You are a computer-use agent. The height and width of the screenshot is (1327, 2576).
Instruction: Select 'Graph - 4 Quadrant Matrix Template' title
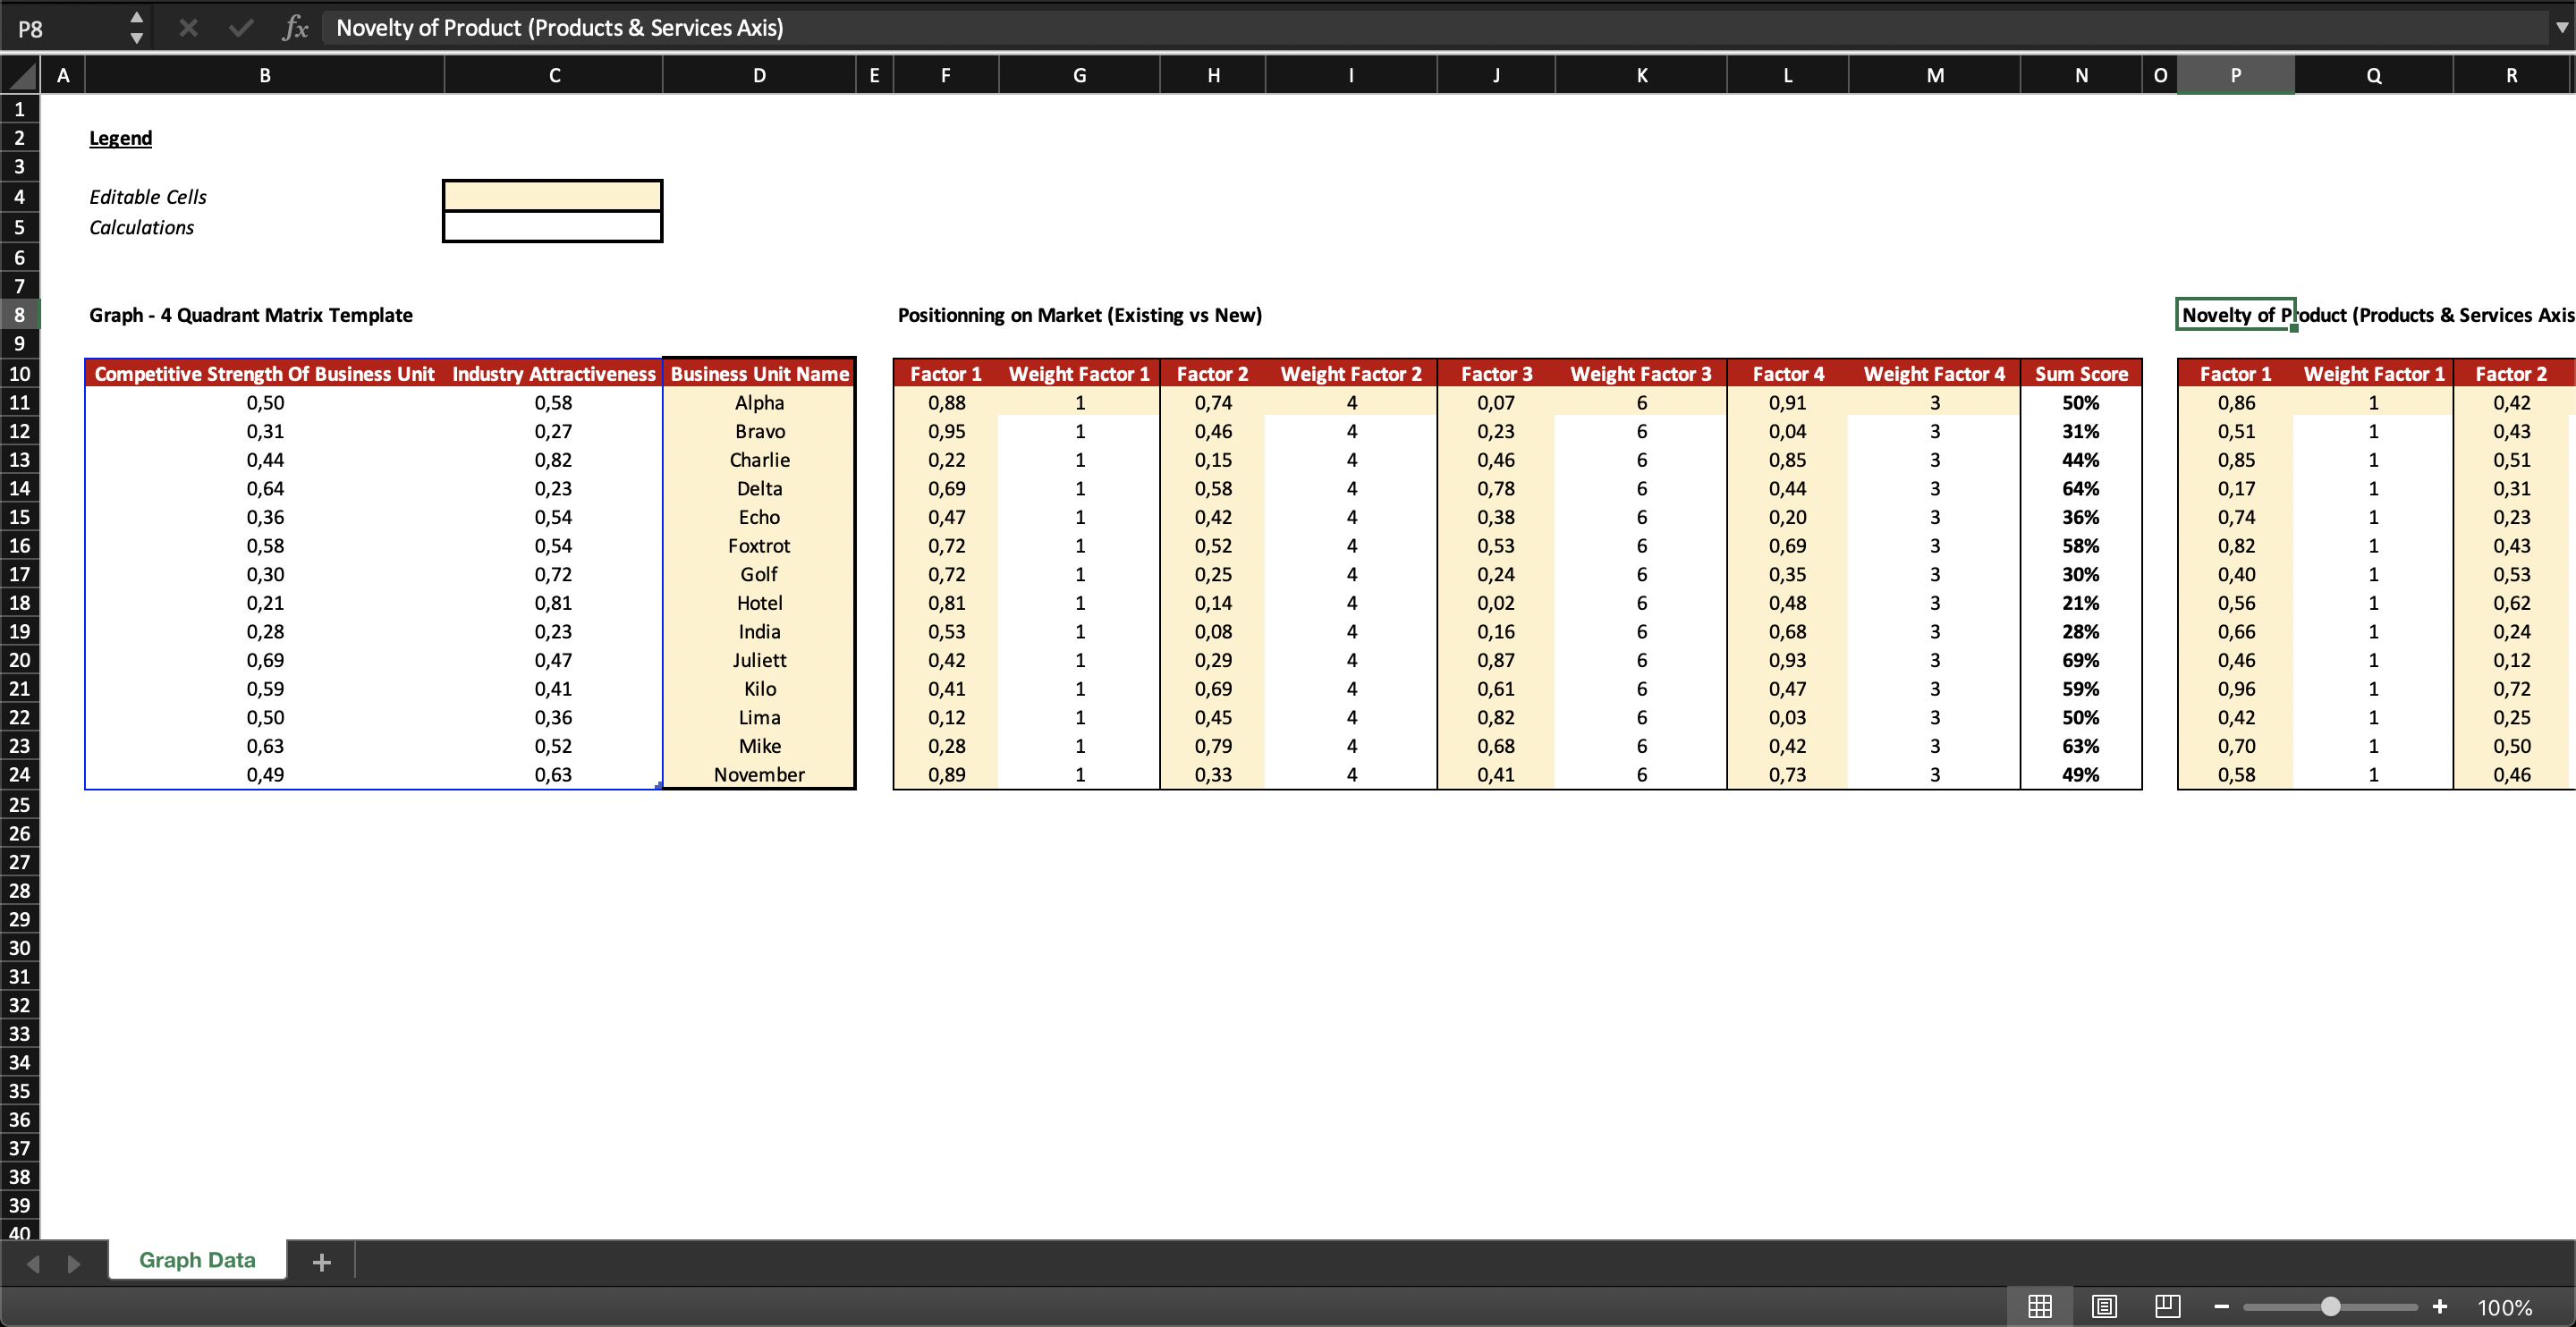click(x=251, y=315)
